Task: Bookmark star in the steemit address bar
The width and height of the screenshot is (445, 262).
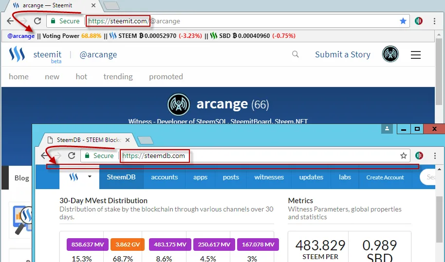Action: click(x=403, y=21)
